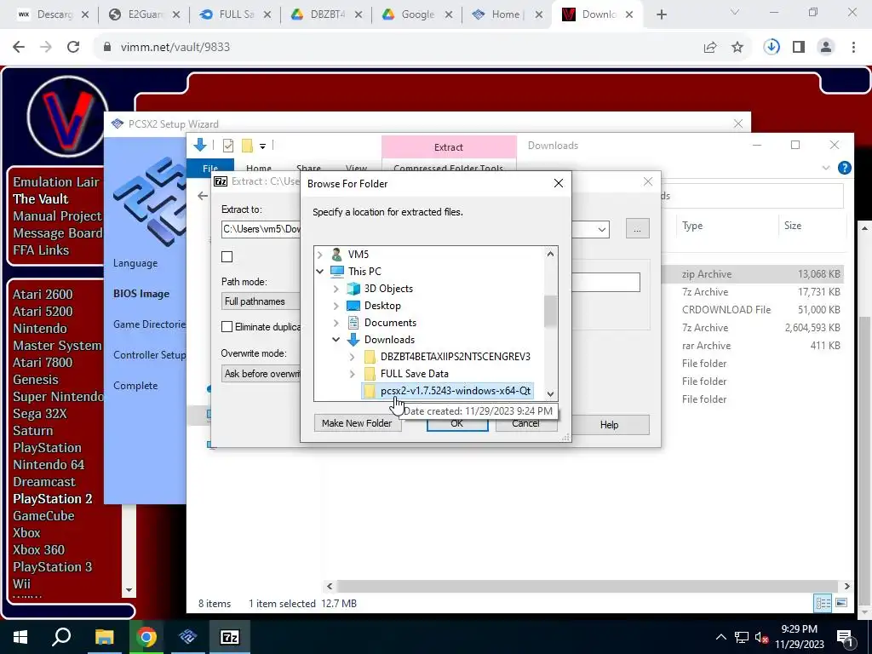The image size is (872, 654).
Task: Click the Explorer new folder quick access icon
Action: (x=247, y=146)
